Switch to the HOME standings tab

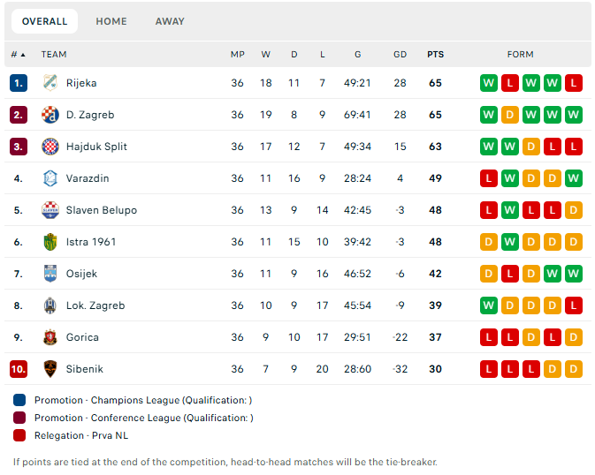coord(111,21)
